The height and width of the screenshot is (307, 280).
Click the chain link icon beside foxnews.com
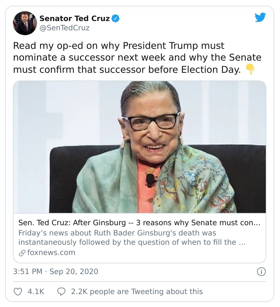(x=22, y=252)
